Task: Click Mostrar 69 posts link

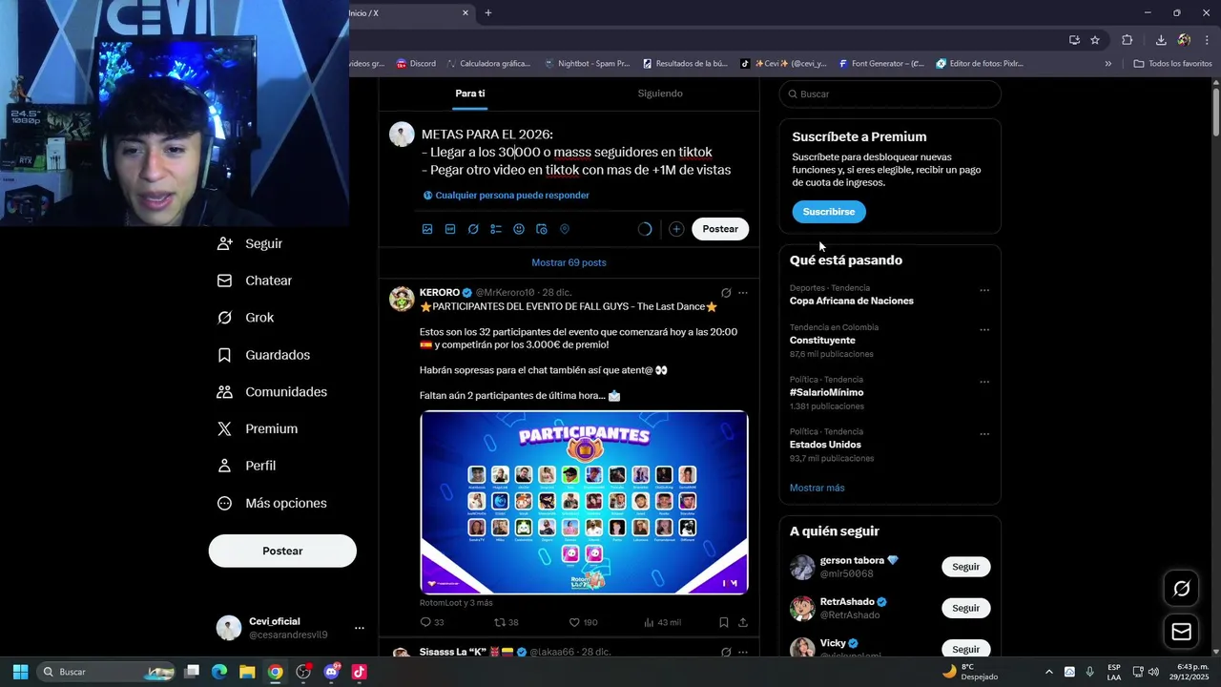Action: point(569,262)
